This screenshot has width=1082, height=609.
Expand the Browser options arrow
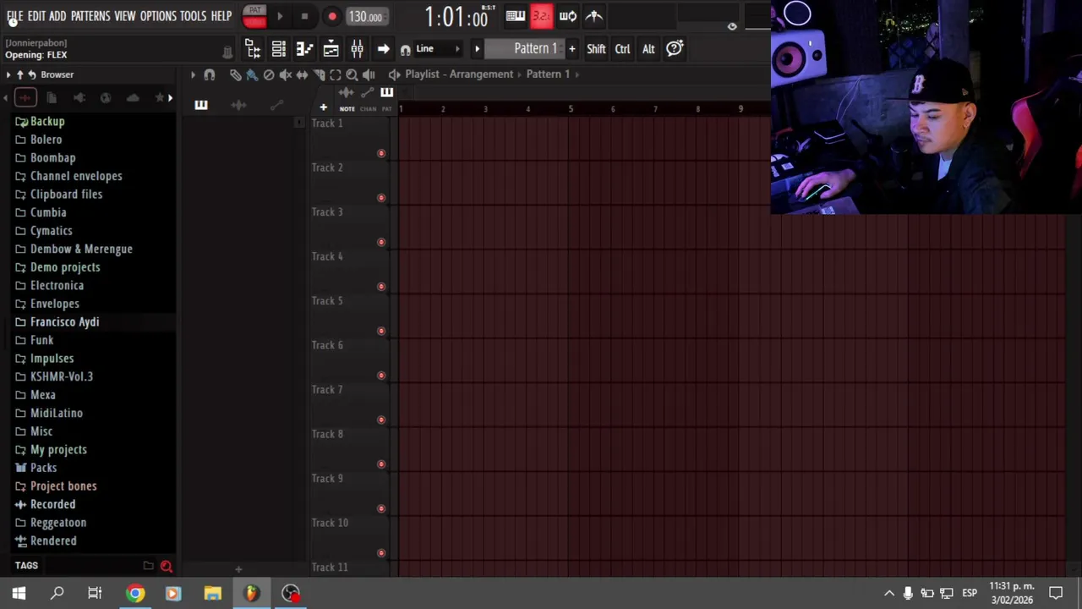click(8, 74)
